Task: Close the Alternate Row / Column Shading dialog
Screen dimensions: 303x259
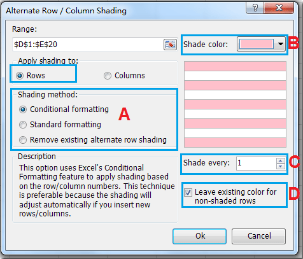Action: 279,8
